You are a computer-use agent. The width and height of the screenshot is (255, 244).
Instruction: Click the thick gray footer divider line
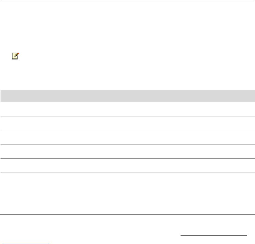[x=127, y=215]
